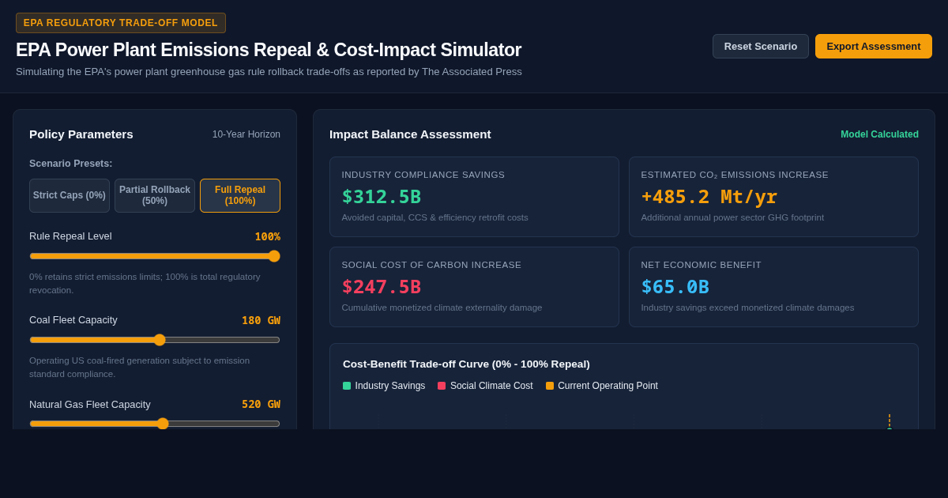The image size is (948, 498).
Task: Click the Policy Parameters heading
Action: [x=81, y=134]
